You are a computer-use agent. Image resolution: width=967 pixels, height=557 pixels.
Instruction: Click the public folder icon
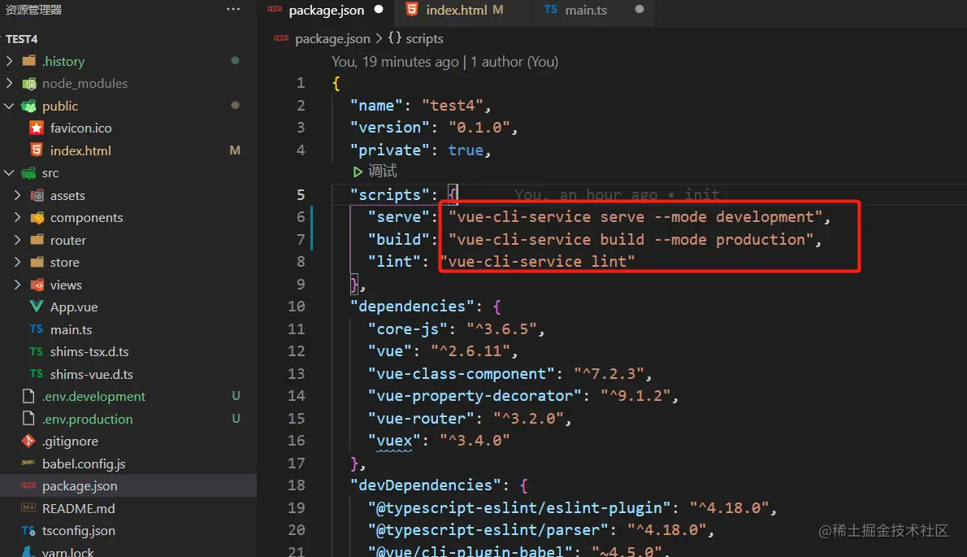(x=29, y=106)
